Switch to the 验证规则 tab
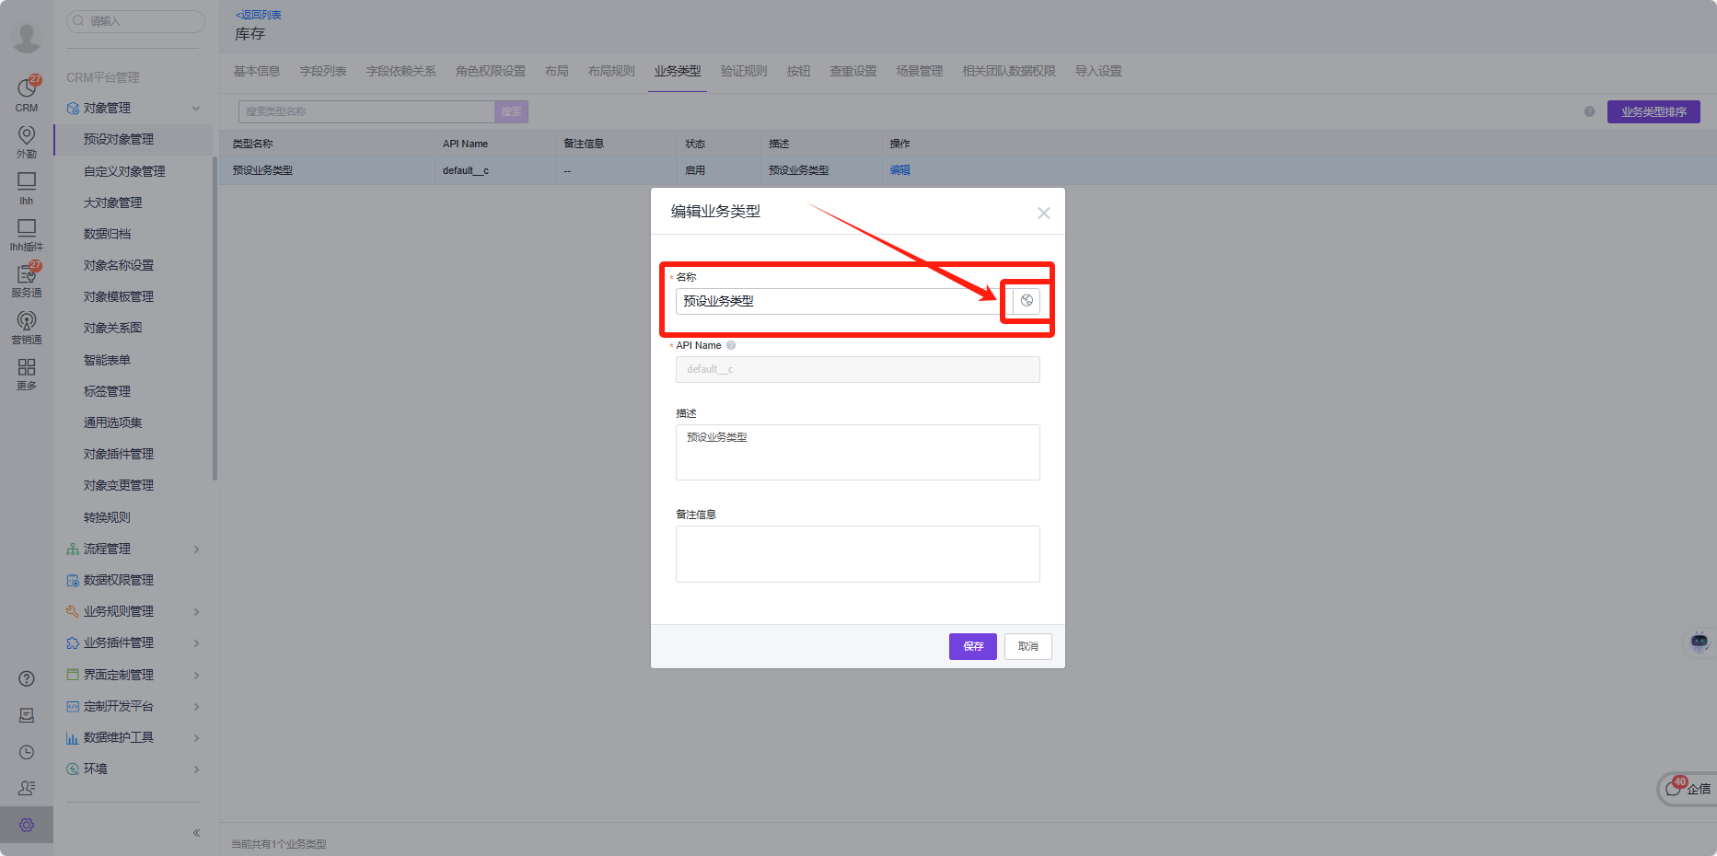The width and height of the screenshot is (1717, 856). (x=744, y=71)
